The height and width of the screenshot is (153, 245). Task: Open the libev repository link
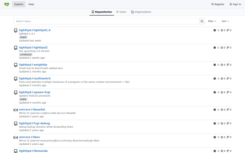pyautogui.click(x=36, y=137)
